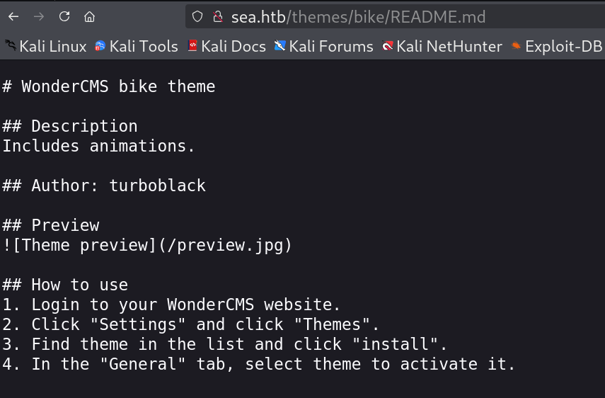Click the forward navigation arrow
This screenshot has height=398, width=605.
[39, 16]
